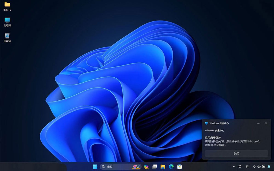Viewport: 274px width, 171px height.
Task: Click the volume speaker tray icon
Action: (x=259, y=167)
